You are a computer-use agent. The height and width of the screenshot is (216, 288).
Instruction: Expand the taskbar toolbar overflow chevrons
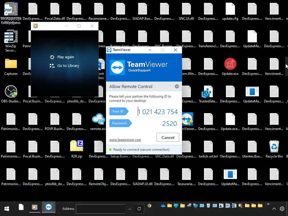pos(268,204)
